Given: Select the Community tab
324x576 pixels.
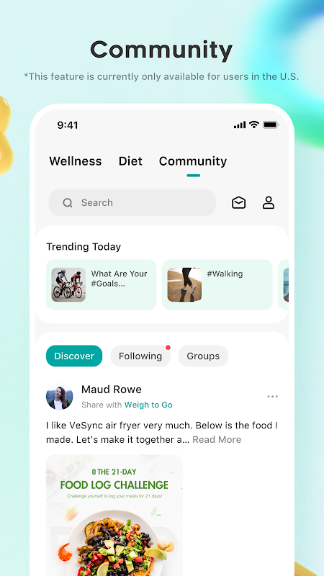Looking at the screenshot, I should (193, 161).
